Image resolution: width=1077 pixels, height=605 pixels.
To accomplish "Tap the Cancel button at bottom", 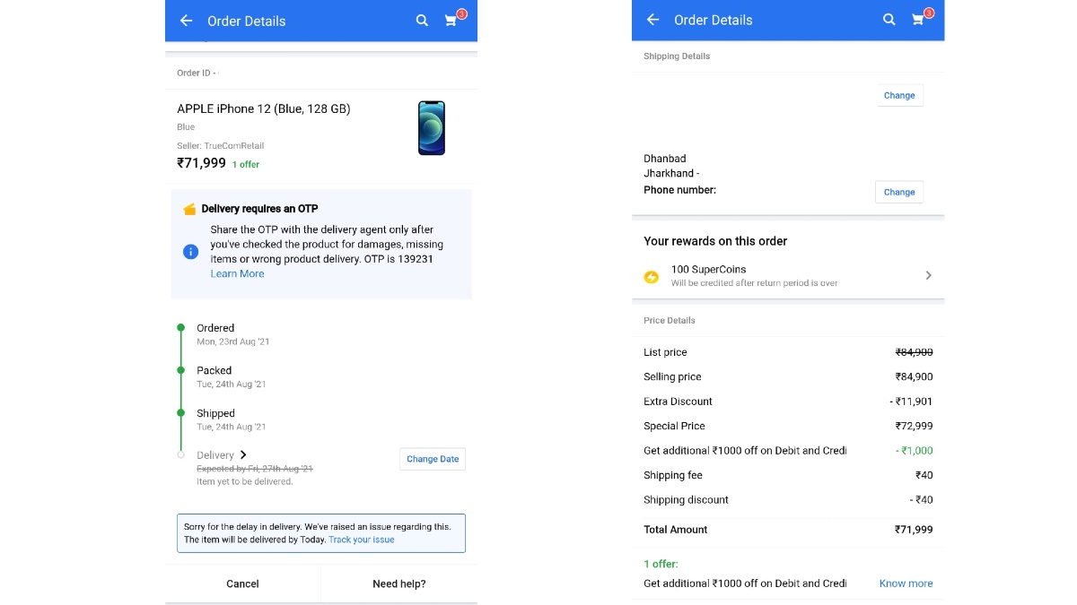I will pos(242,583).
